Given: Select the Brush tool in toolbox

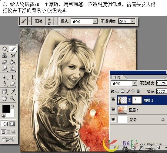Looking at the screenshot, I should coord(13,49).
